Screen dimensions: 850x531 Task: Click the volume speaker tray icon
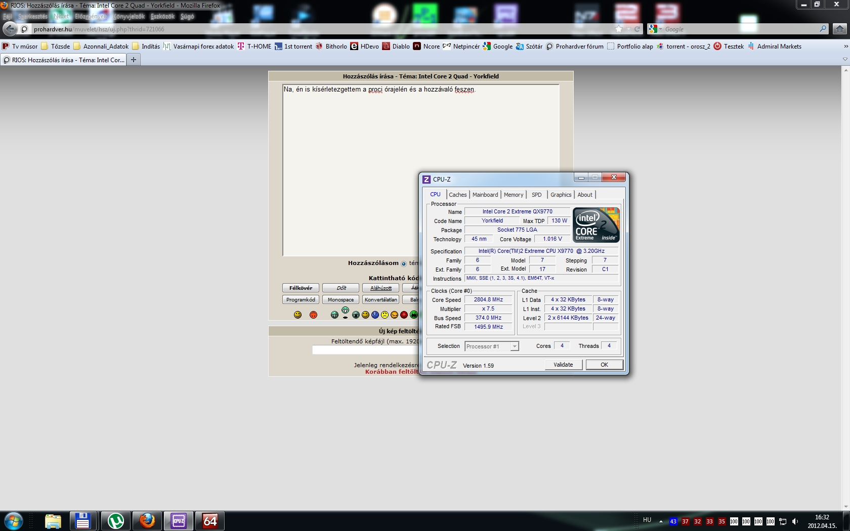tap(795, 521)
